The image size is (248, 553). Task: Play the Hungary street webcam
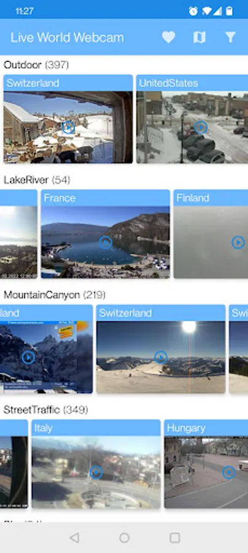[x=228, y=473]
